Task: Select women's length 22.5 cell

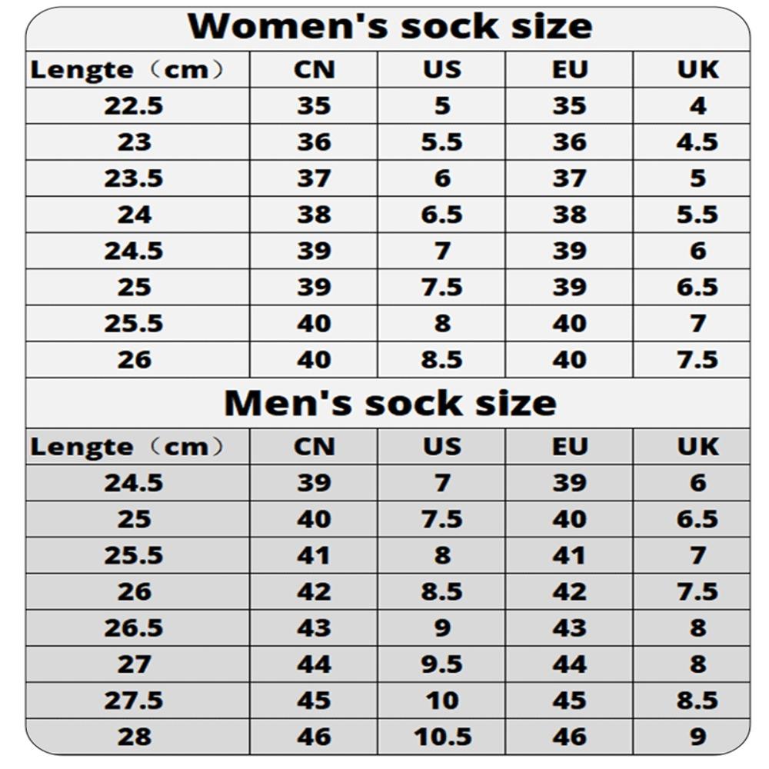Action: tap(138, 106)
